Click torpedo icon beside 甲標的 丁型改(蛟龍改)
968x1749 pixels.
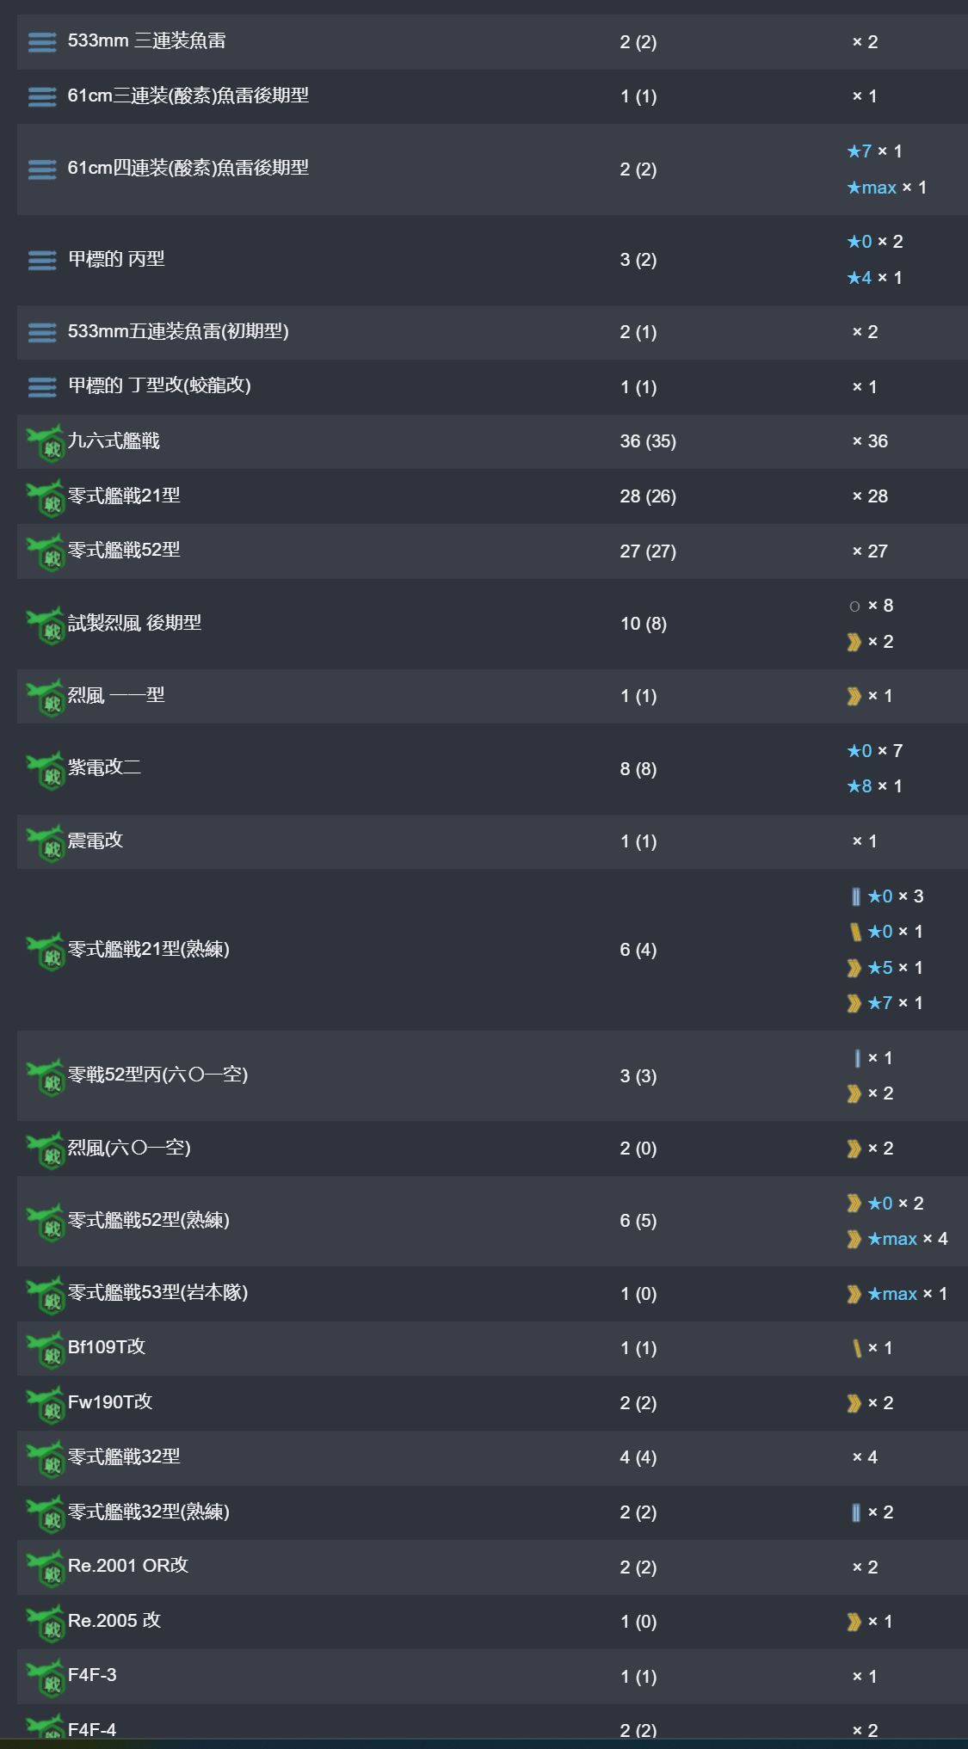click(x=42, y=387)
